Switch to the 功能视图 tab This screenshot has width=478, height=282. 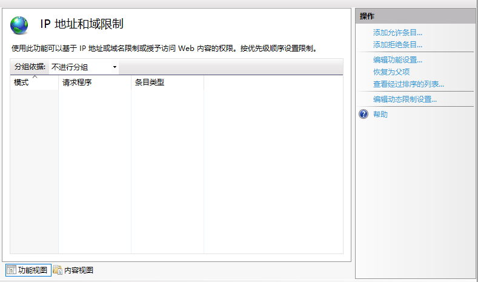(28, 270)
